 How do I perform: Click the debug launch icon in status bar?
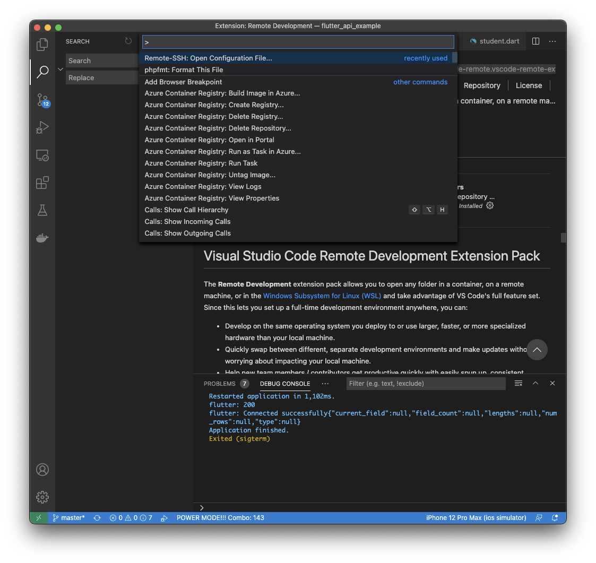[x=164, y=518]
